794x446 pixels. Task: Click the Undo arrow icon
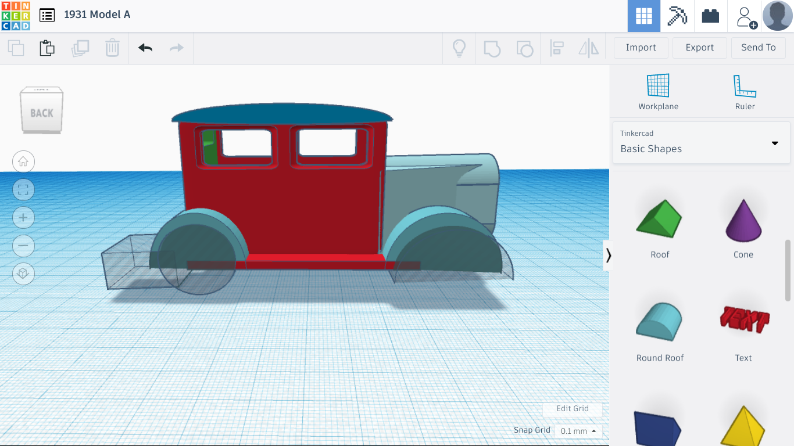pyautogui.click(x=145, y=48)
